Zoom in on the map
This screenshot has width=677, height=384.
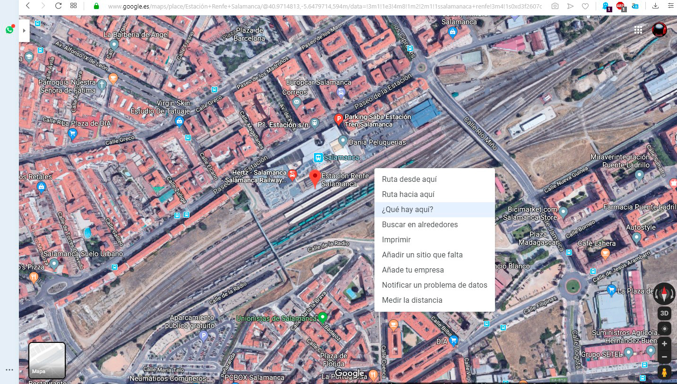point(664,344)
